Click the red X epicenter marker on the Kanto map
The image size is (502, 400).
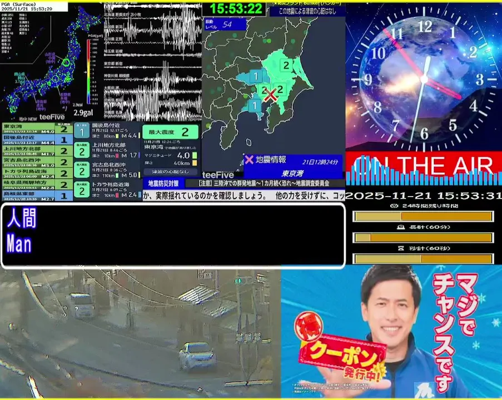pos(271,95)
